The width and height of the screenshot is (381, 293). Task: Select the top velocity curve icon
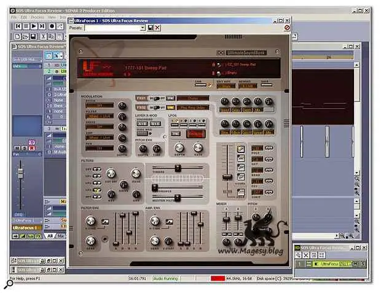pyautogui.click(x=241, y=149)
